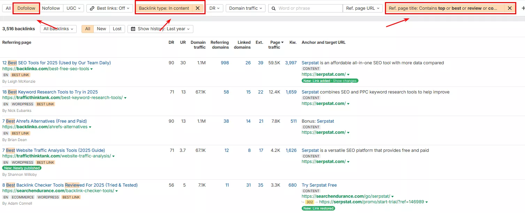Open the All backlinks grouping dropdown
Image resolution: width=525 pixels, height=213 pixels.
point(58,29)
